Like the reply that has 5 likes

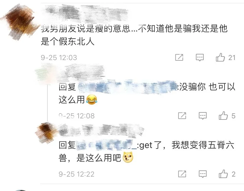223,115
